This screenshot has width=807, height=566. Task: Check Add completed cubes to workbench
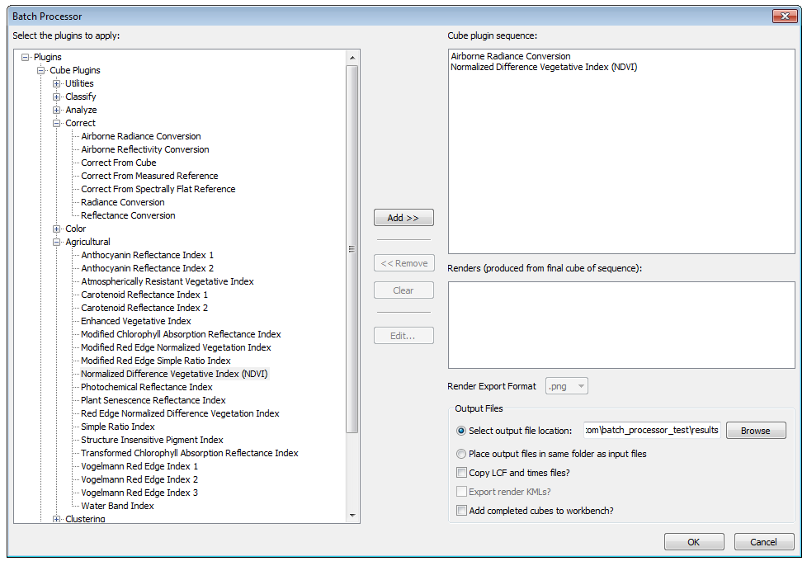461,511
